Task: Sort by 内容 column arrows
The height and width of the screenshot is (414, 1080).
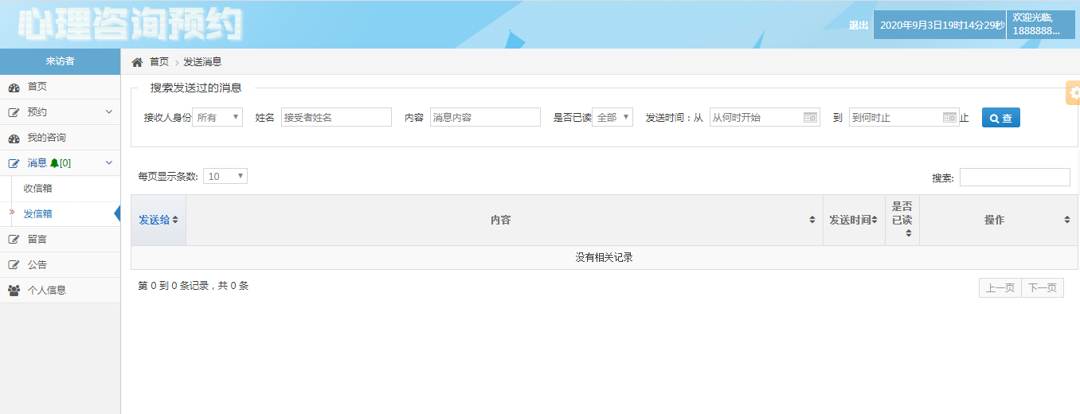Action: tap(812, 220)
